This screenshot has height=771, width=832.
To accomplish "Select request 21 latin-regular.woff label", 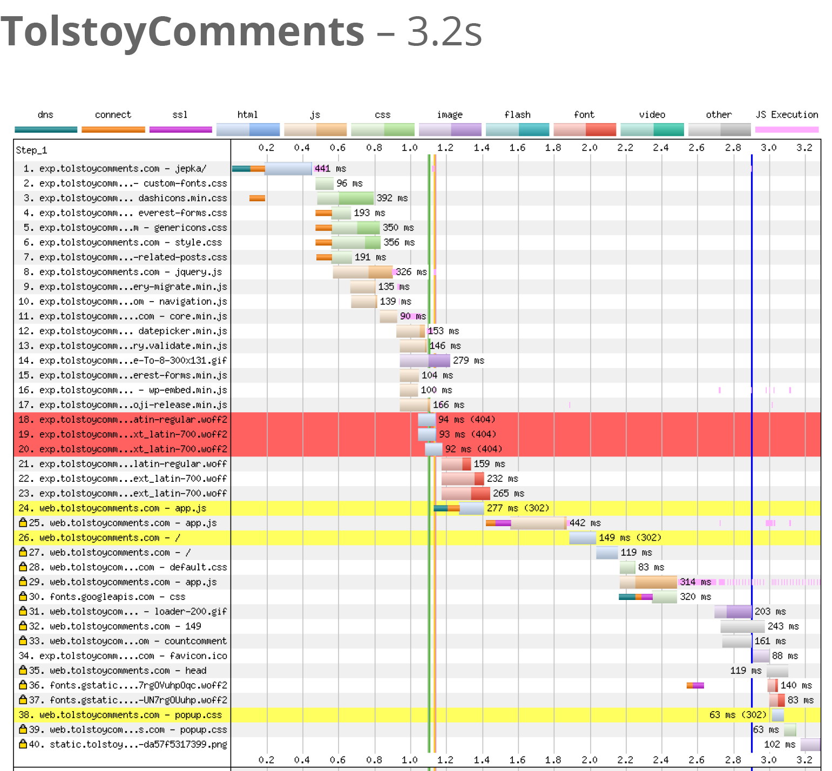I will 123,463.
